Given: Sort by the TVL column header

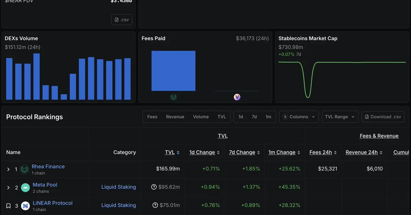Looking at the screenshot, I should 172,152.
